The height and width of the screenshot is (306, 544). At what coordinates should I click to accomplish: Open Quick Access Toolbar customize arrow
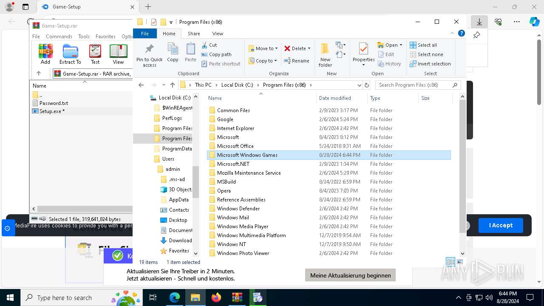pyautogui.click(x=171, y=22)
